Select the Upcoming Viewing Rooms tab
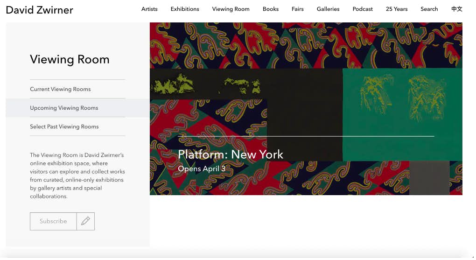Image resolution: width=476 pixels, height=260 pixels. click(x=64, y=108)
